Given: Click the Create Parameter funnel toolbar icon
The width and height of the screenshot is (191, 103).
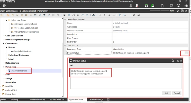Looking at the screenshot, I should [x=44, y=15].
